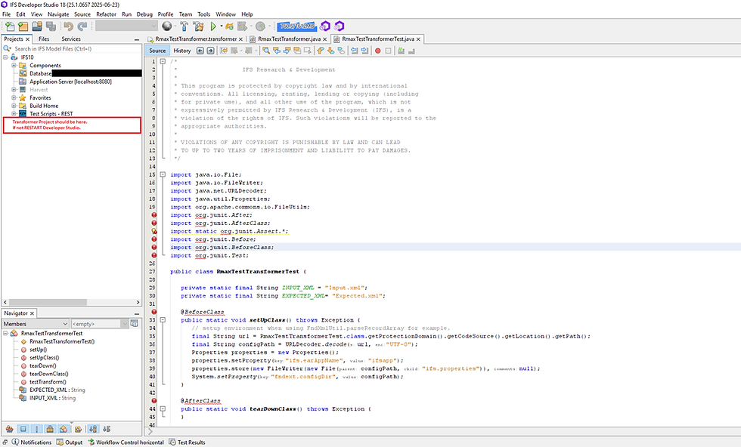The image size is (741, 447).
Task: Click the New Project toolbar icon
Action: pyautogui.click(x=23, y=26)
